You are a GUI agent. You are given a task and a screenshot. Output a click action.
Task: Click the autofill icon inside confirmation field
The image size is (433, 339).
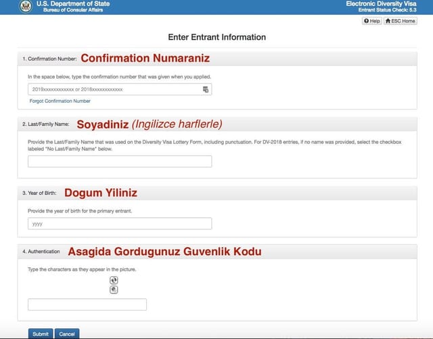coord(206,89)
